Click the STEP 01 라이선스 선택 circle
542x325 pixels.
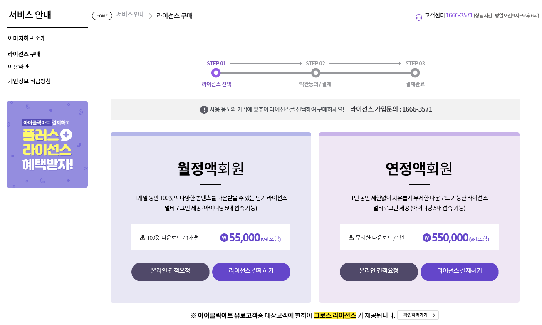(x=215, y=73)
